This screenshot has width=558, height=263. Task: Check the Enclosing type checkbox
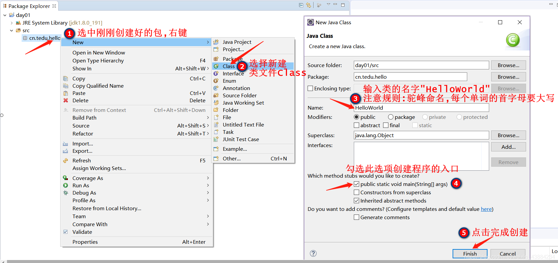click(310, 88)
